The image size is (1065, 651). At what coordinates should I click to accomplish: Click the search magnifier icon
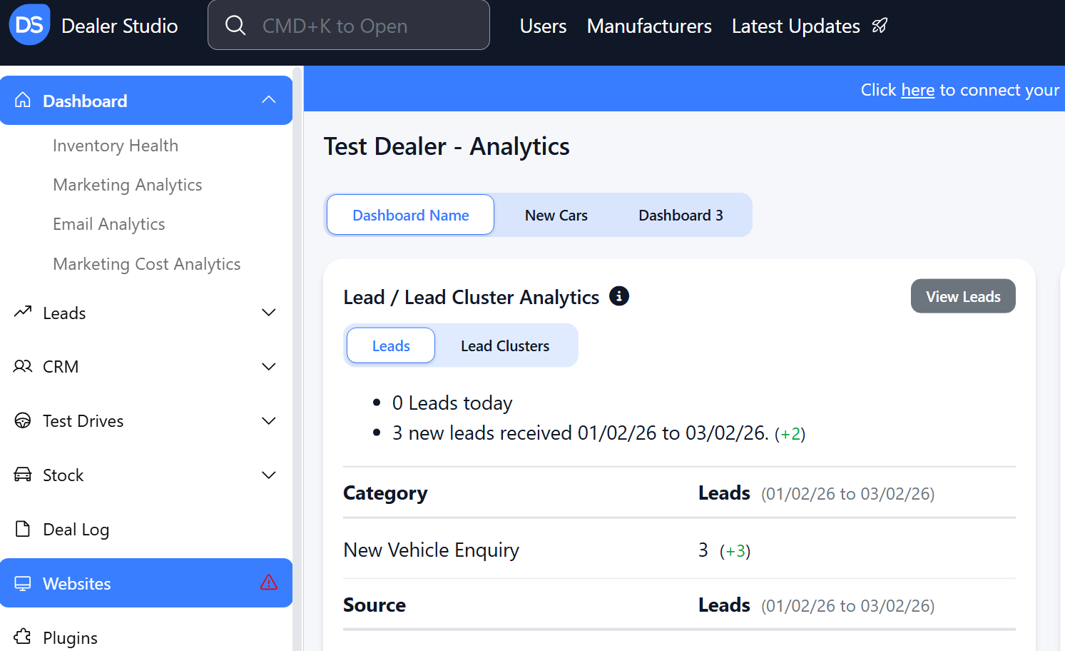[235, 26]
